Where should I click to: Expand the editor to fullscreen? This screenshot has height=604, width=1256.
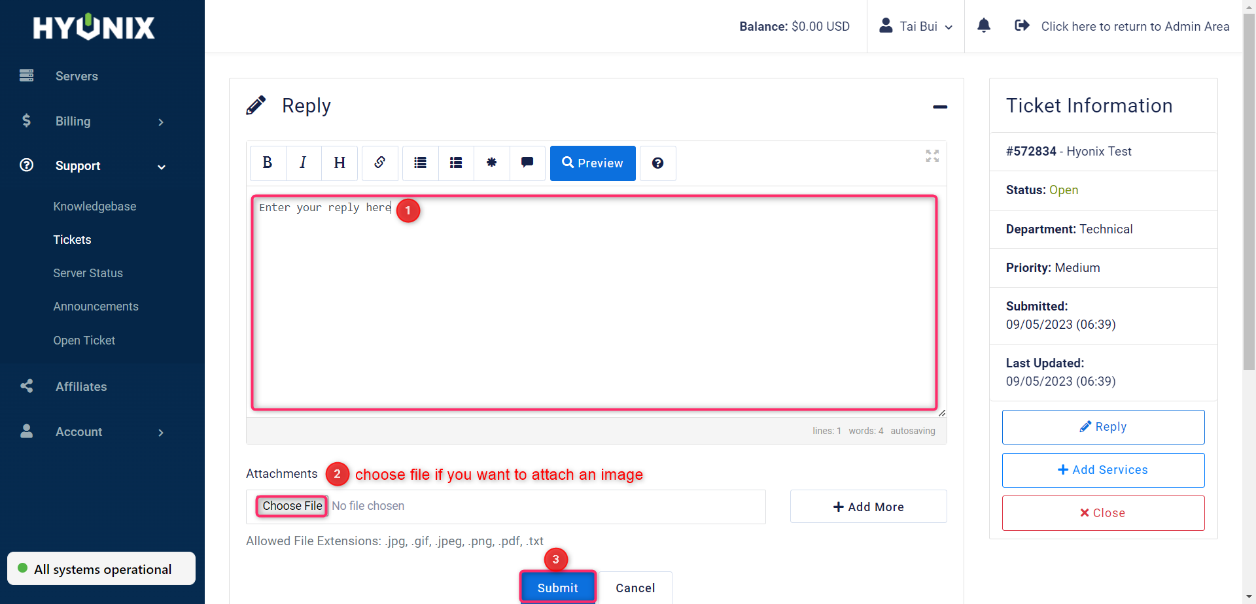point(932,156)
